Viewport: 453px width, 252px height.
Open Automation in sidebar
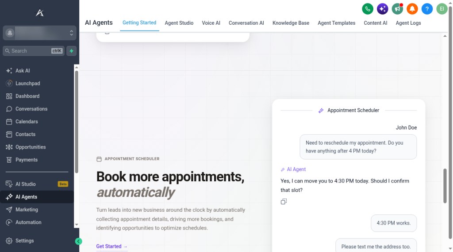coord(37,222)
